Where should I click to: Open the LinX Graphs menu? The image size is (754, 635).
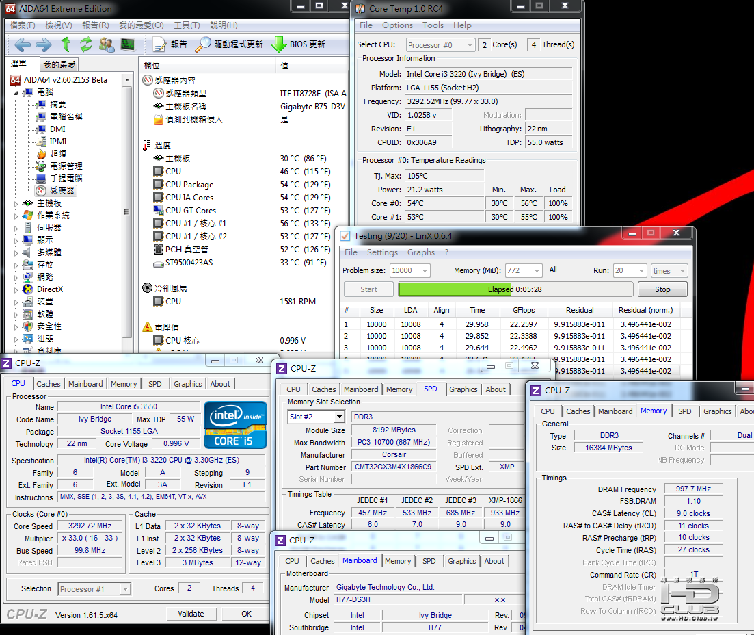point(421,252)
